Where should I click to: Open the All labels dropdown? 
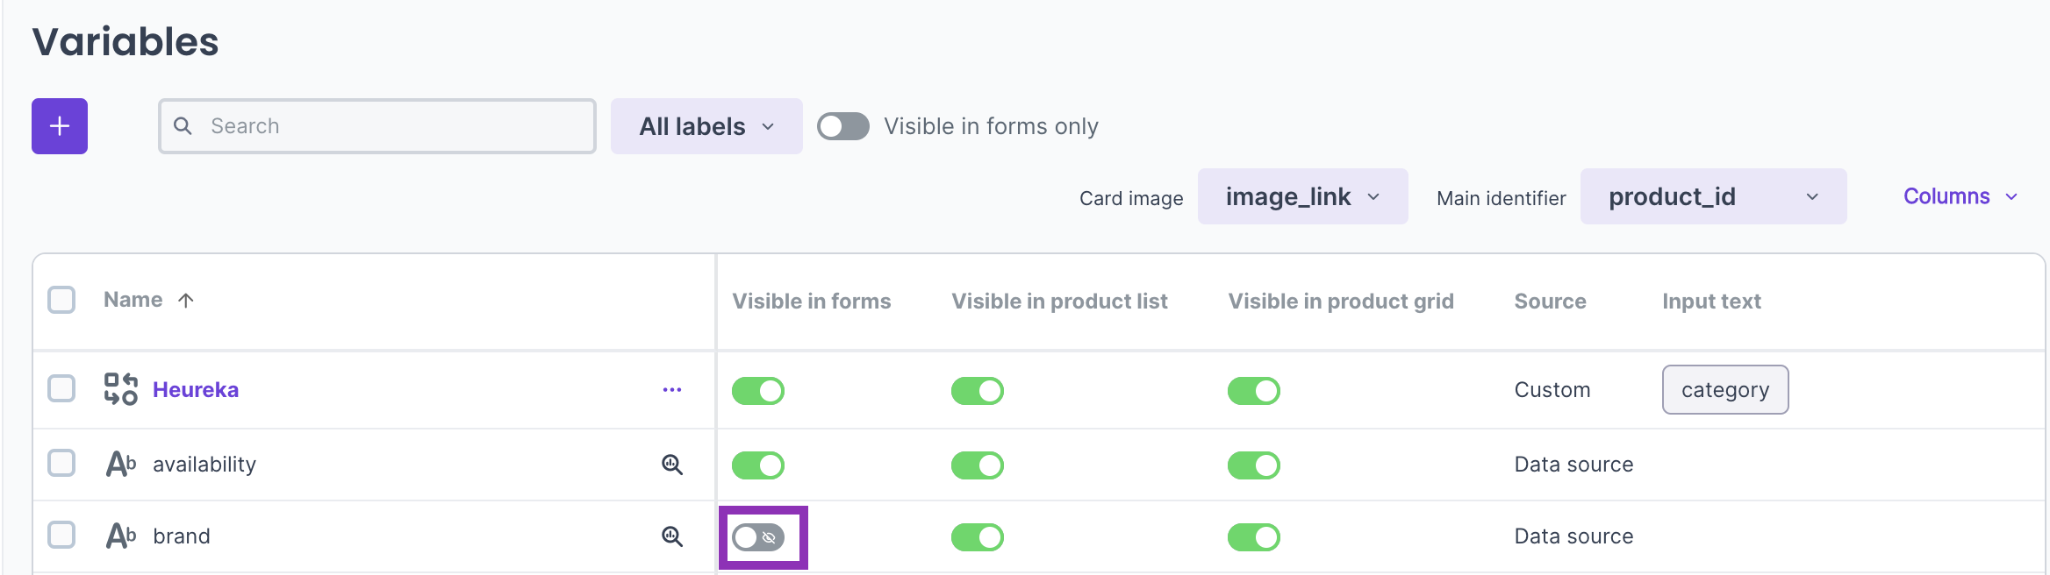706,126
